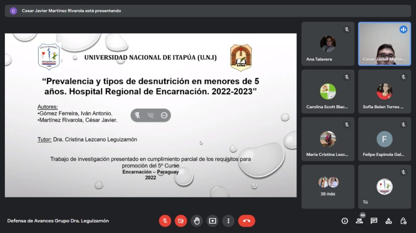416x233 pixels.
Task: Open the Activities panel icon
Action: tap(388, 221)
